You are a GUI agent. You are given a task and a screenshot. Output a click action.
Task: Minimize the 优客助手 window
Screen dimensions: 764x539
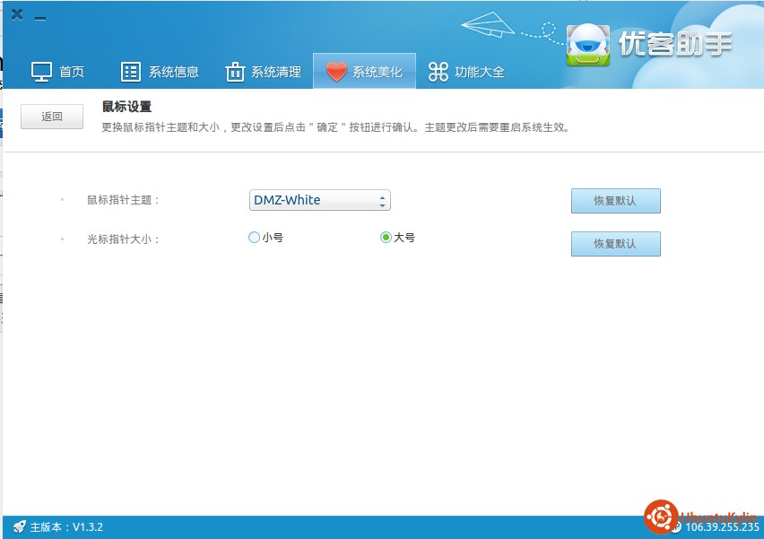[x=40, y=16]
